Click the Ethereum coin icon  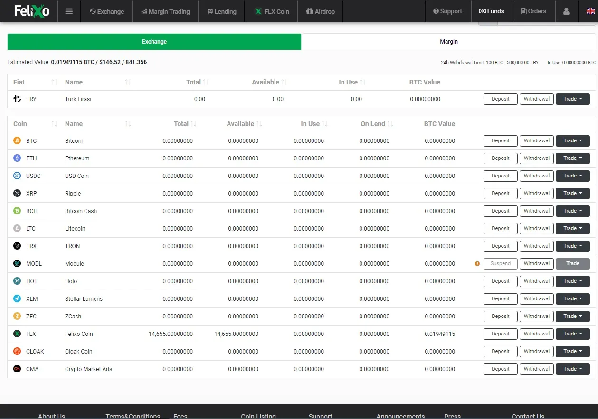point(17,158)
